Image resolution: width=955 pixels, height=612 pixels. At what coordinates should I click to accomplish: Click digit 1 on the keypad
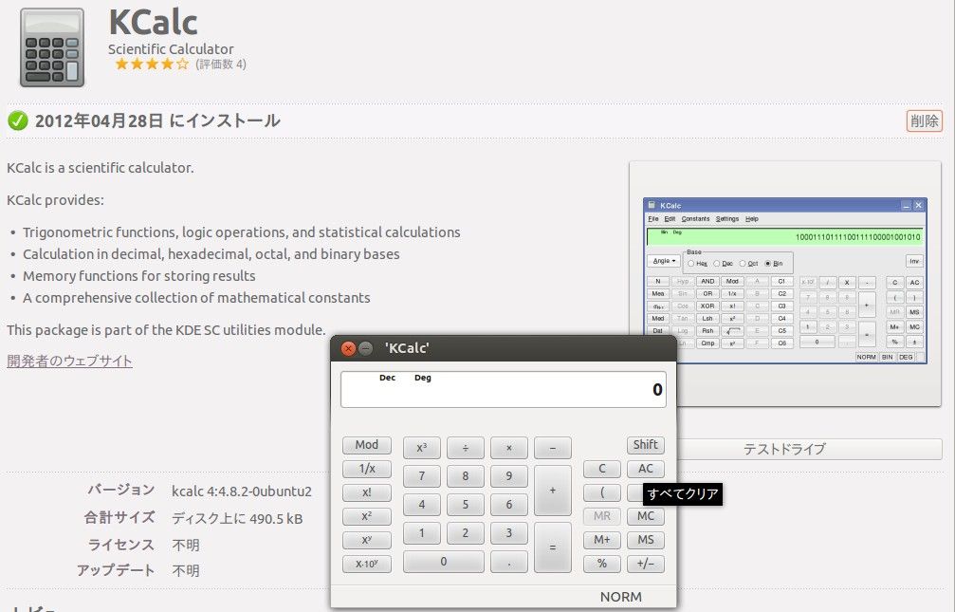pyautogui.click(x=421, y=533)
